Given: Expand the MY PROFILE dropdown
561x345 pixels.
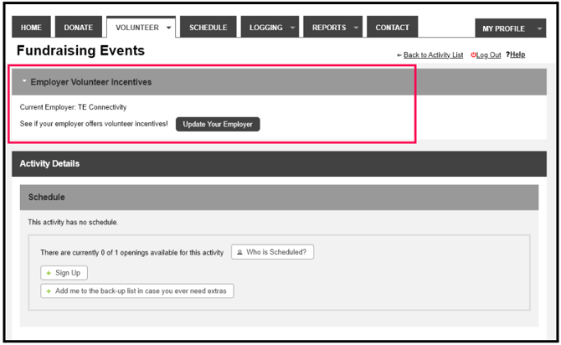Looking at the screenshot, I should tap(538, 28).
